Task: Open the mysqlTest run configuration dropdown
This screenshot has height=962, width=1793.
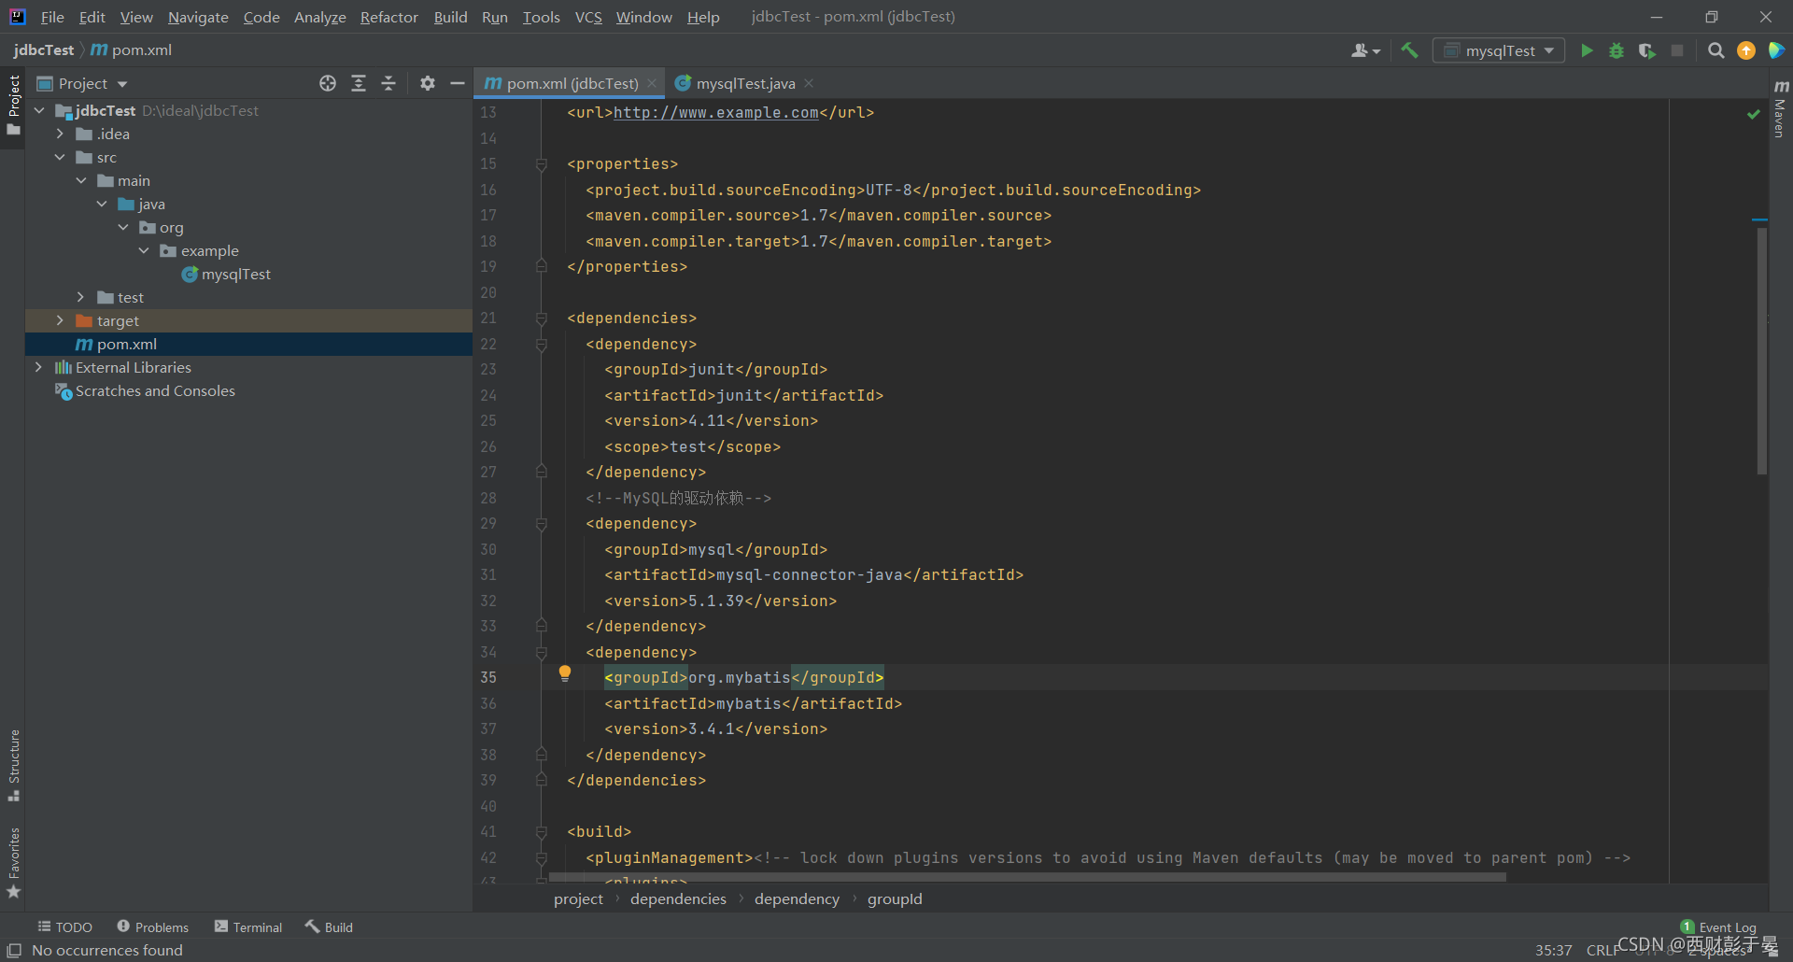Action: coord(1499,50)
